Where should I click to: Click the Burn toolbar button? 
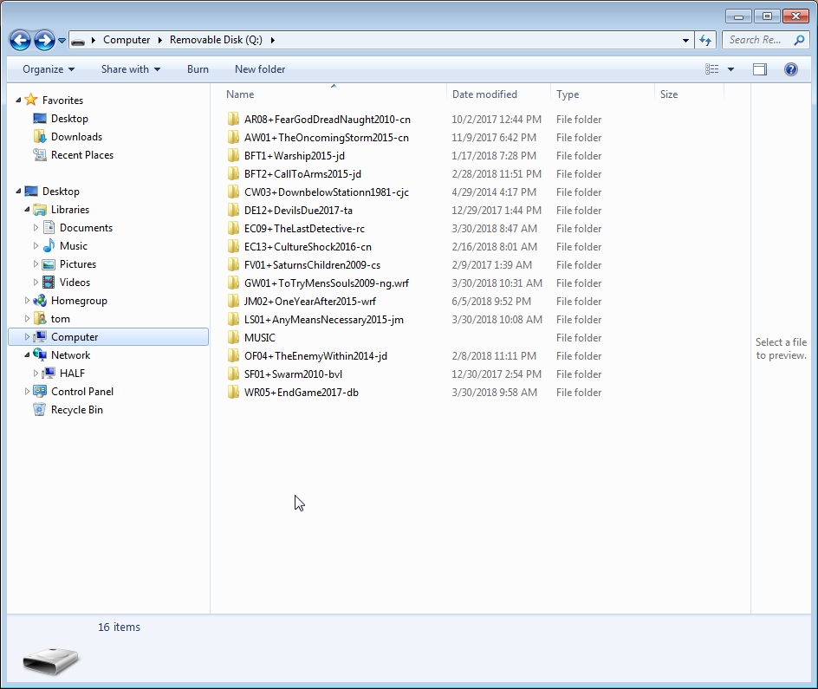198,69
